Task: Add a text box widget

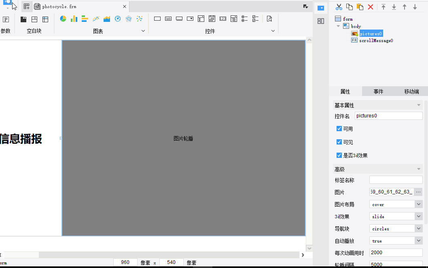Action: 157,19
